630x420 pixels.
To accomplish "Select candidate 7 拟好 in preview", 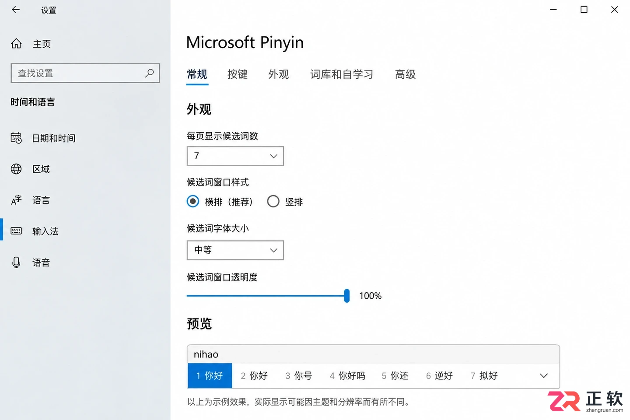I will pos(484,376).
